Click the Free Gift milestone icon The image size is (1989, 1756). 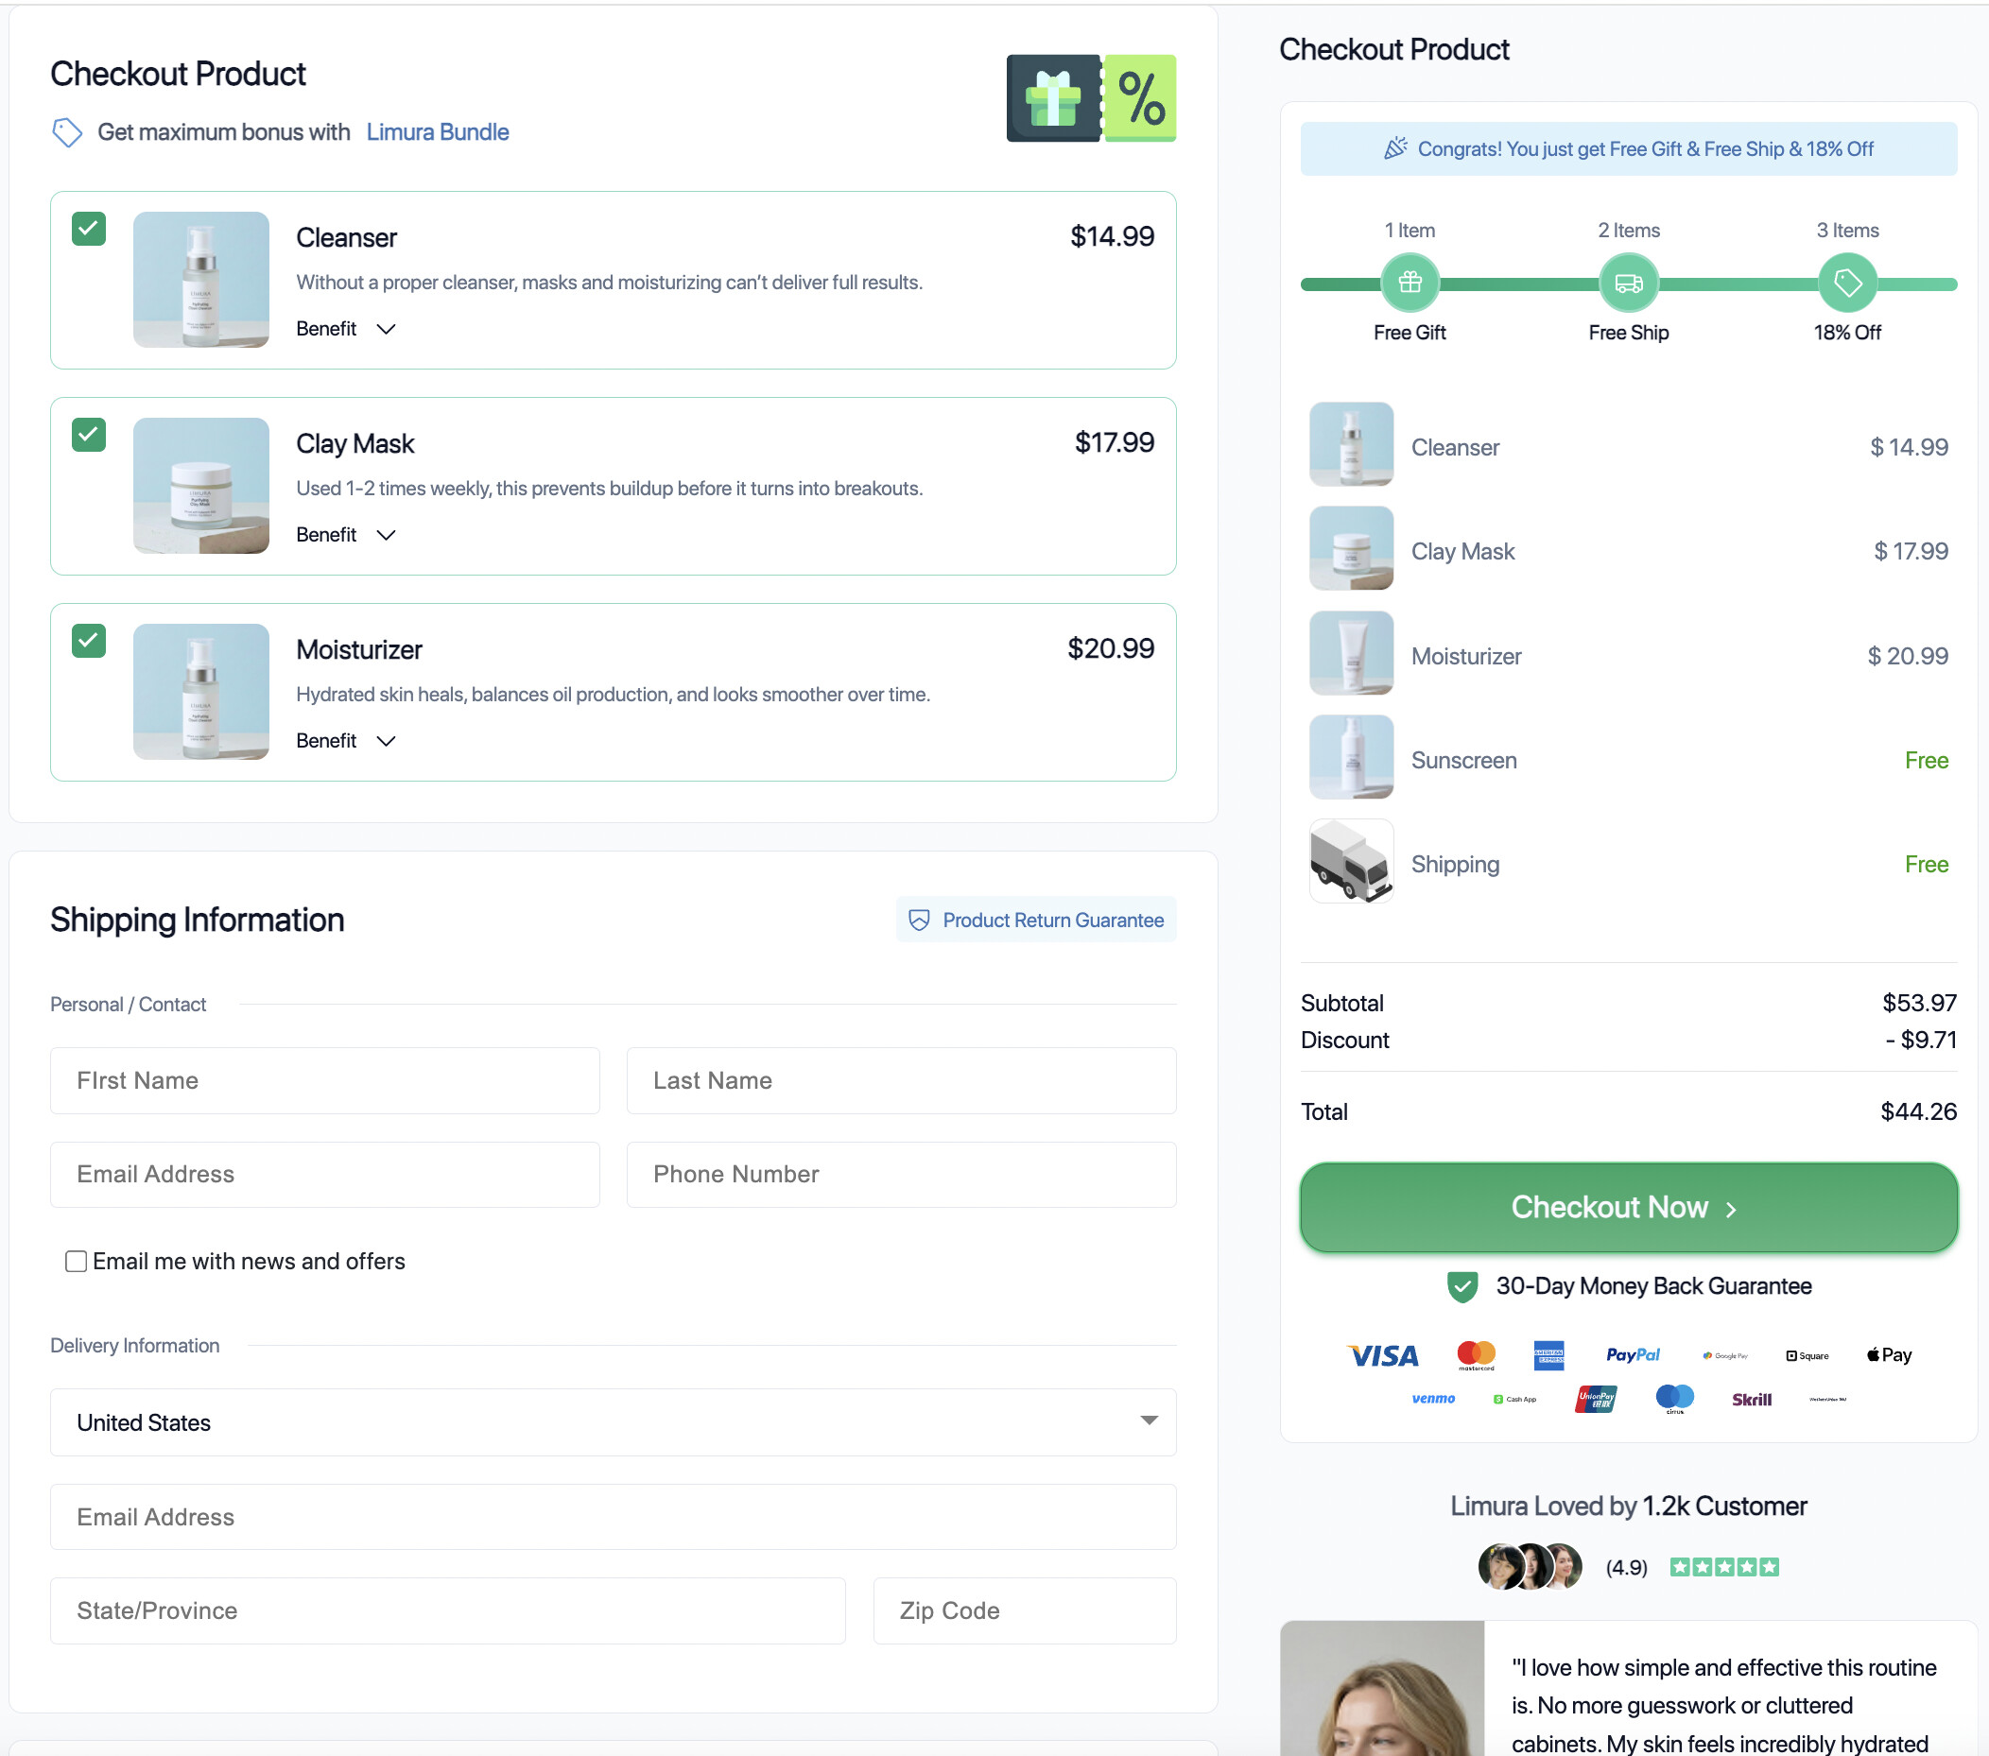[1410, 284]
